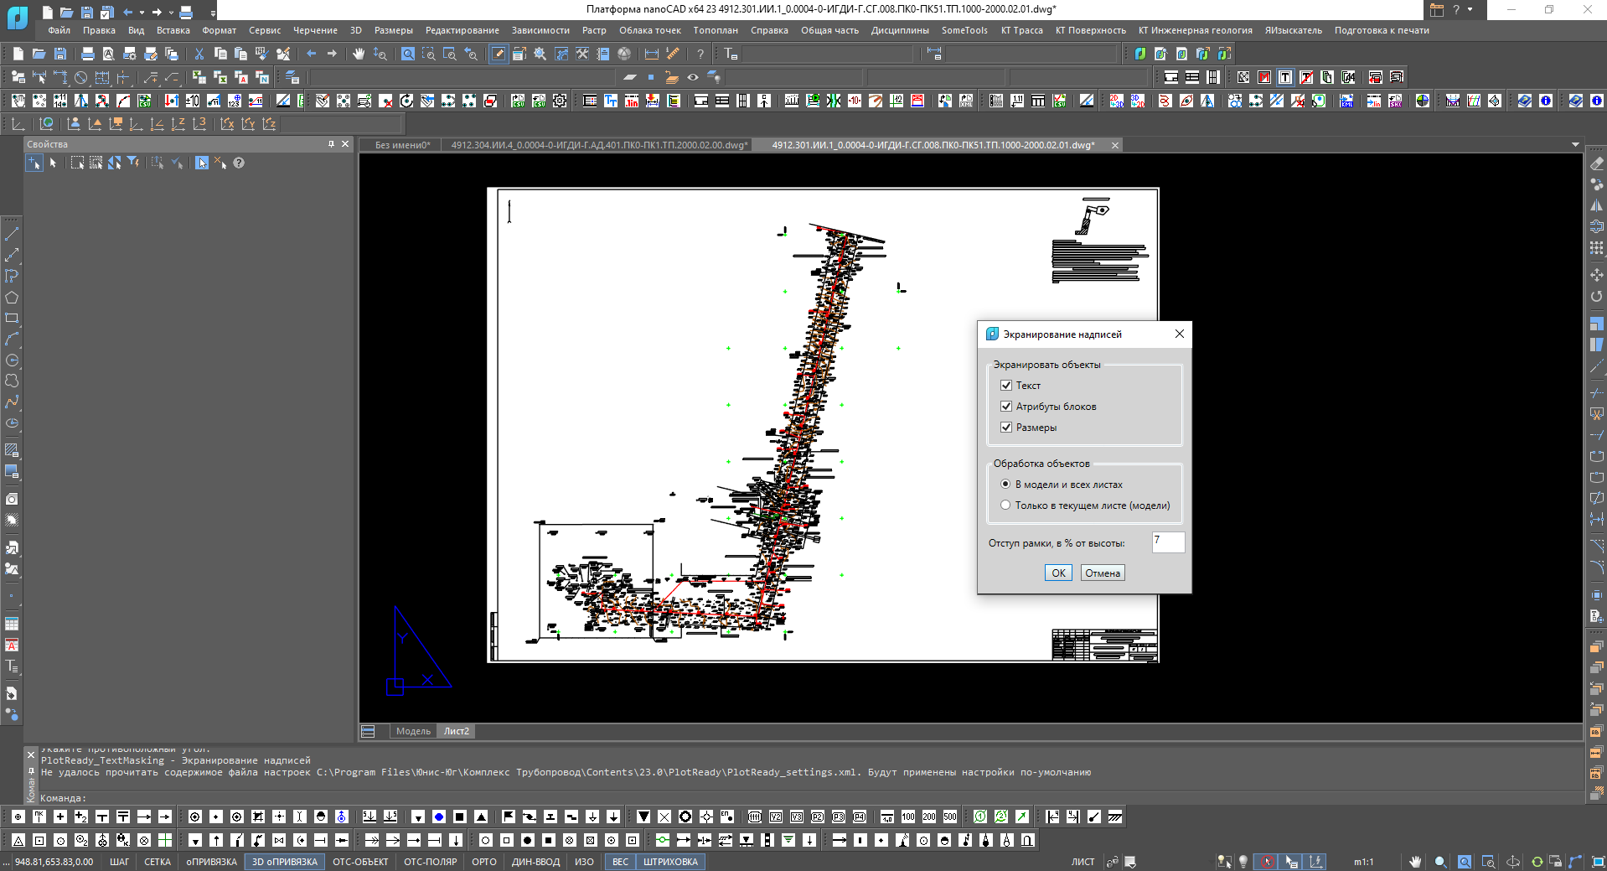Expand the document tabs list arrow

pyautogui.click(x=1575, y=145)
